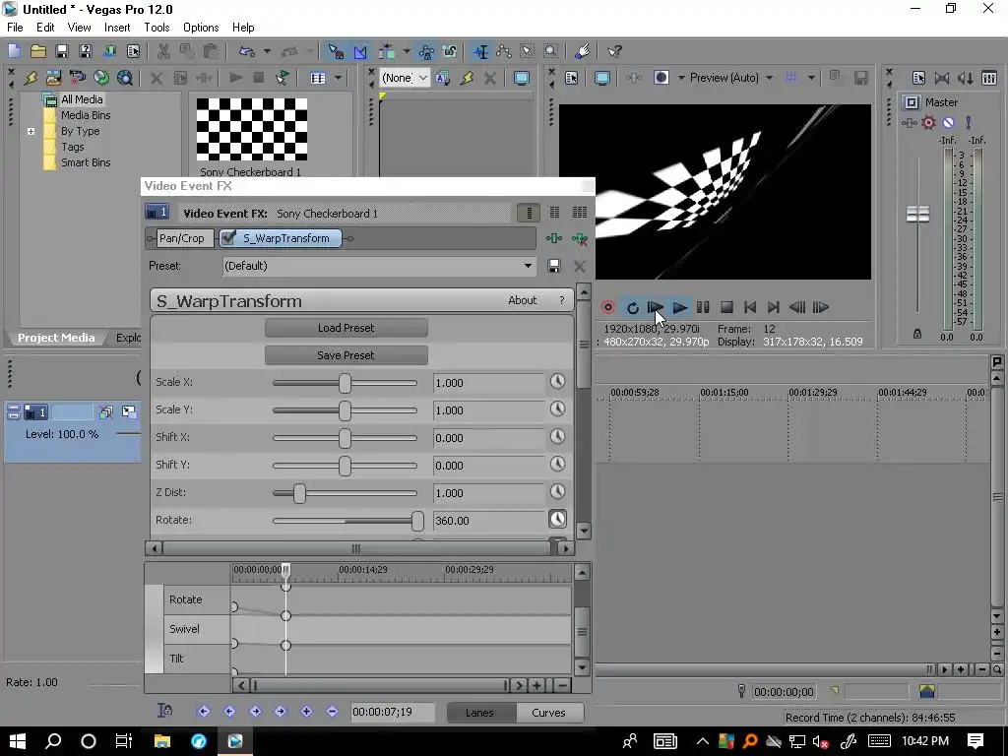The width and height of the screenshot is (1008, 756).
Task: Click Play in the preview transport
Action: click(679, 307)
